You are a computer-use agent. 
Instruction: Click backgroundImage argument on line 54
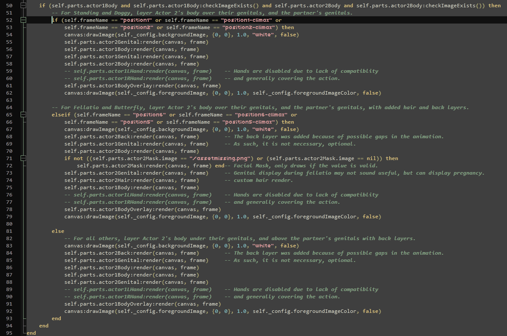[x=162, y=35]
